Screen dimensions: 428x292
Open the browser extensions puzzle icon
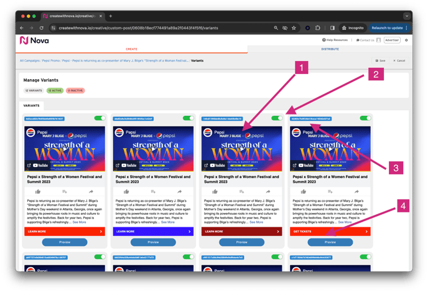click(318, 28)
